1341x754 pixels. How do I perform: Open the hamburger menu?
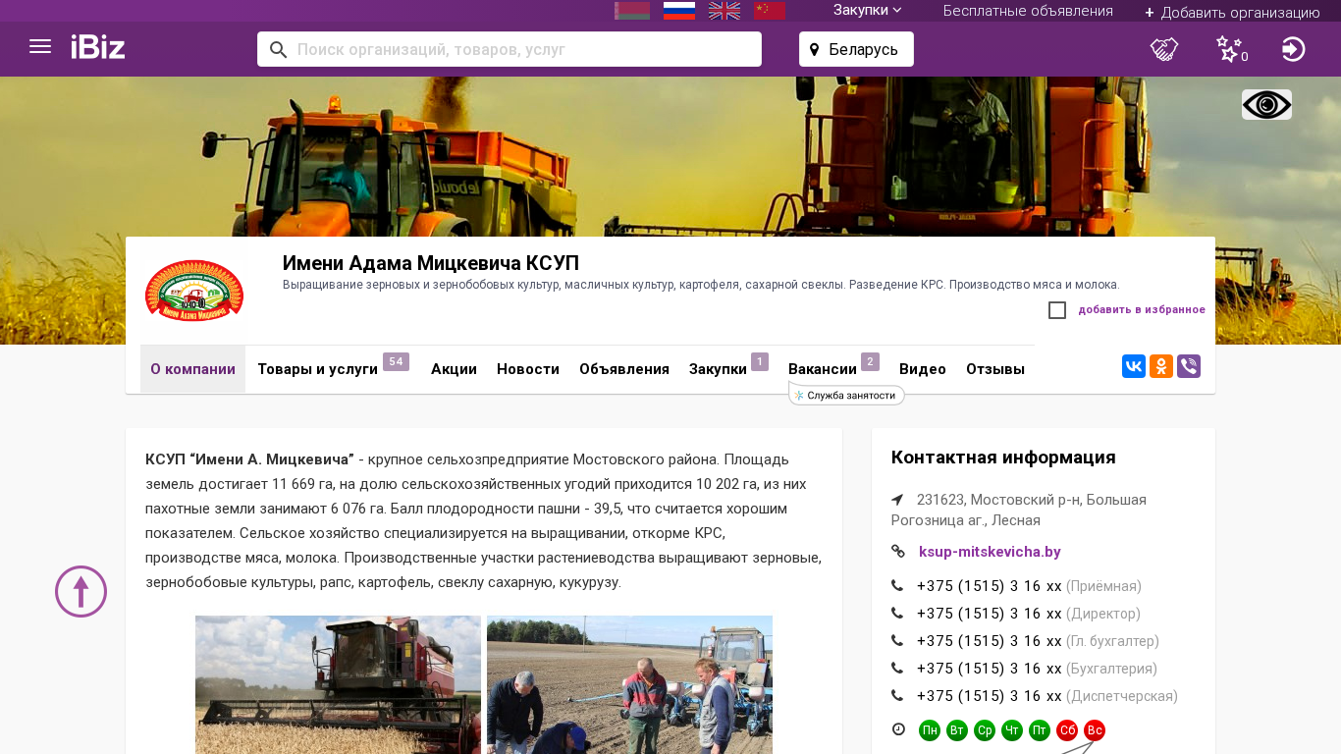pyautogui.click(x=40, y=47)
